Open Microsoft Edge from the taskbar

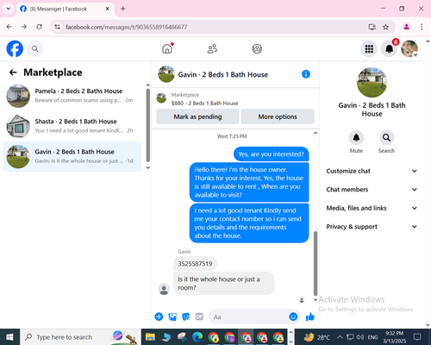[197, 337]
